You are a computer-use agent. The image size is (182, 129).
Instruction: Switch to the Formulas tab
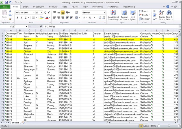[x=53, y=7]
